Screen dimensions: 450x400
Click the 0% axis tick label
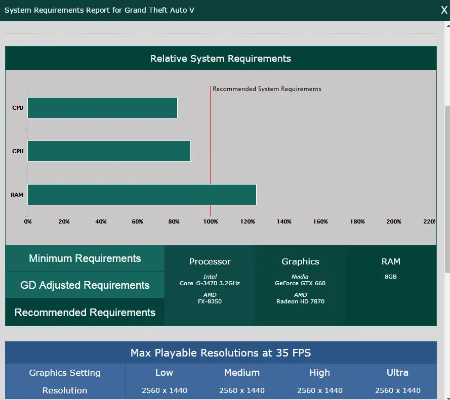(27, 221)
